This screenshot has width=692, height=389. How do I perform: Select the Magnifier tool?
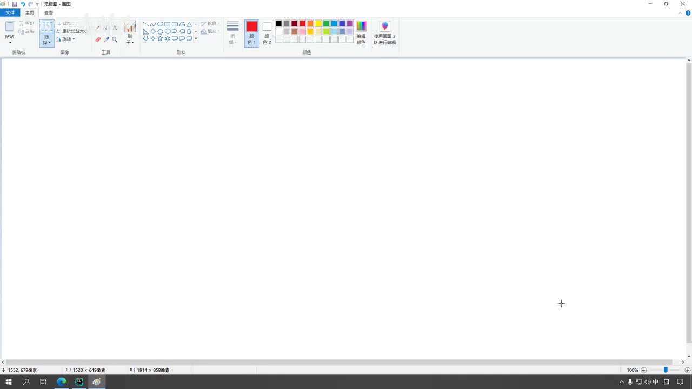[115, 39]
